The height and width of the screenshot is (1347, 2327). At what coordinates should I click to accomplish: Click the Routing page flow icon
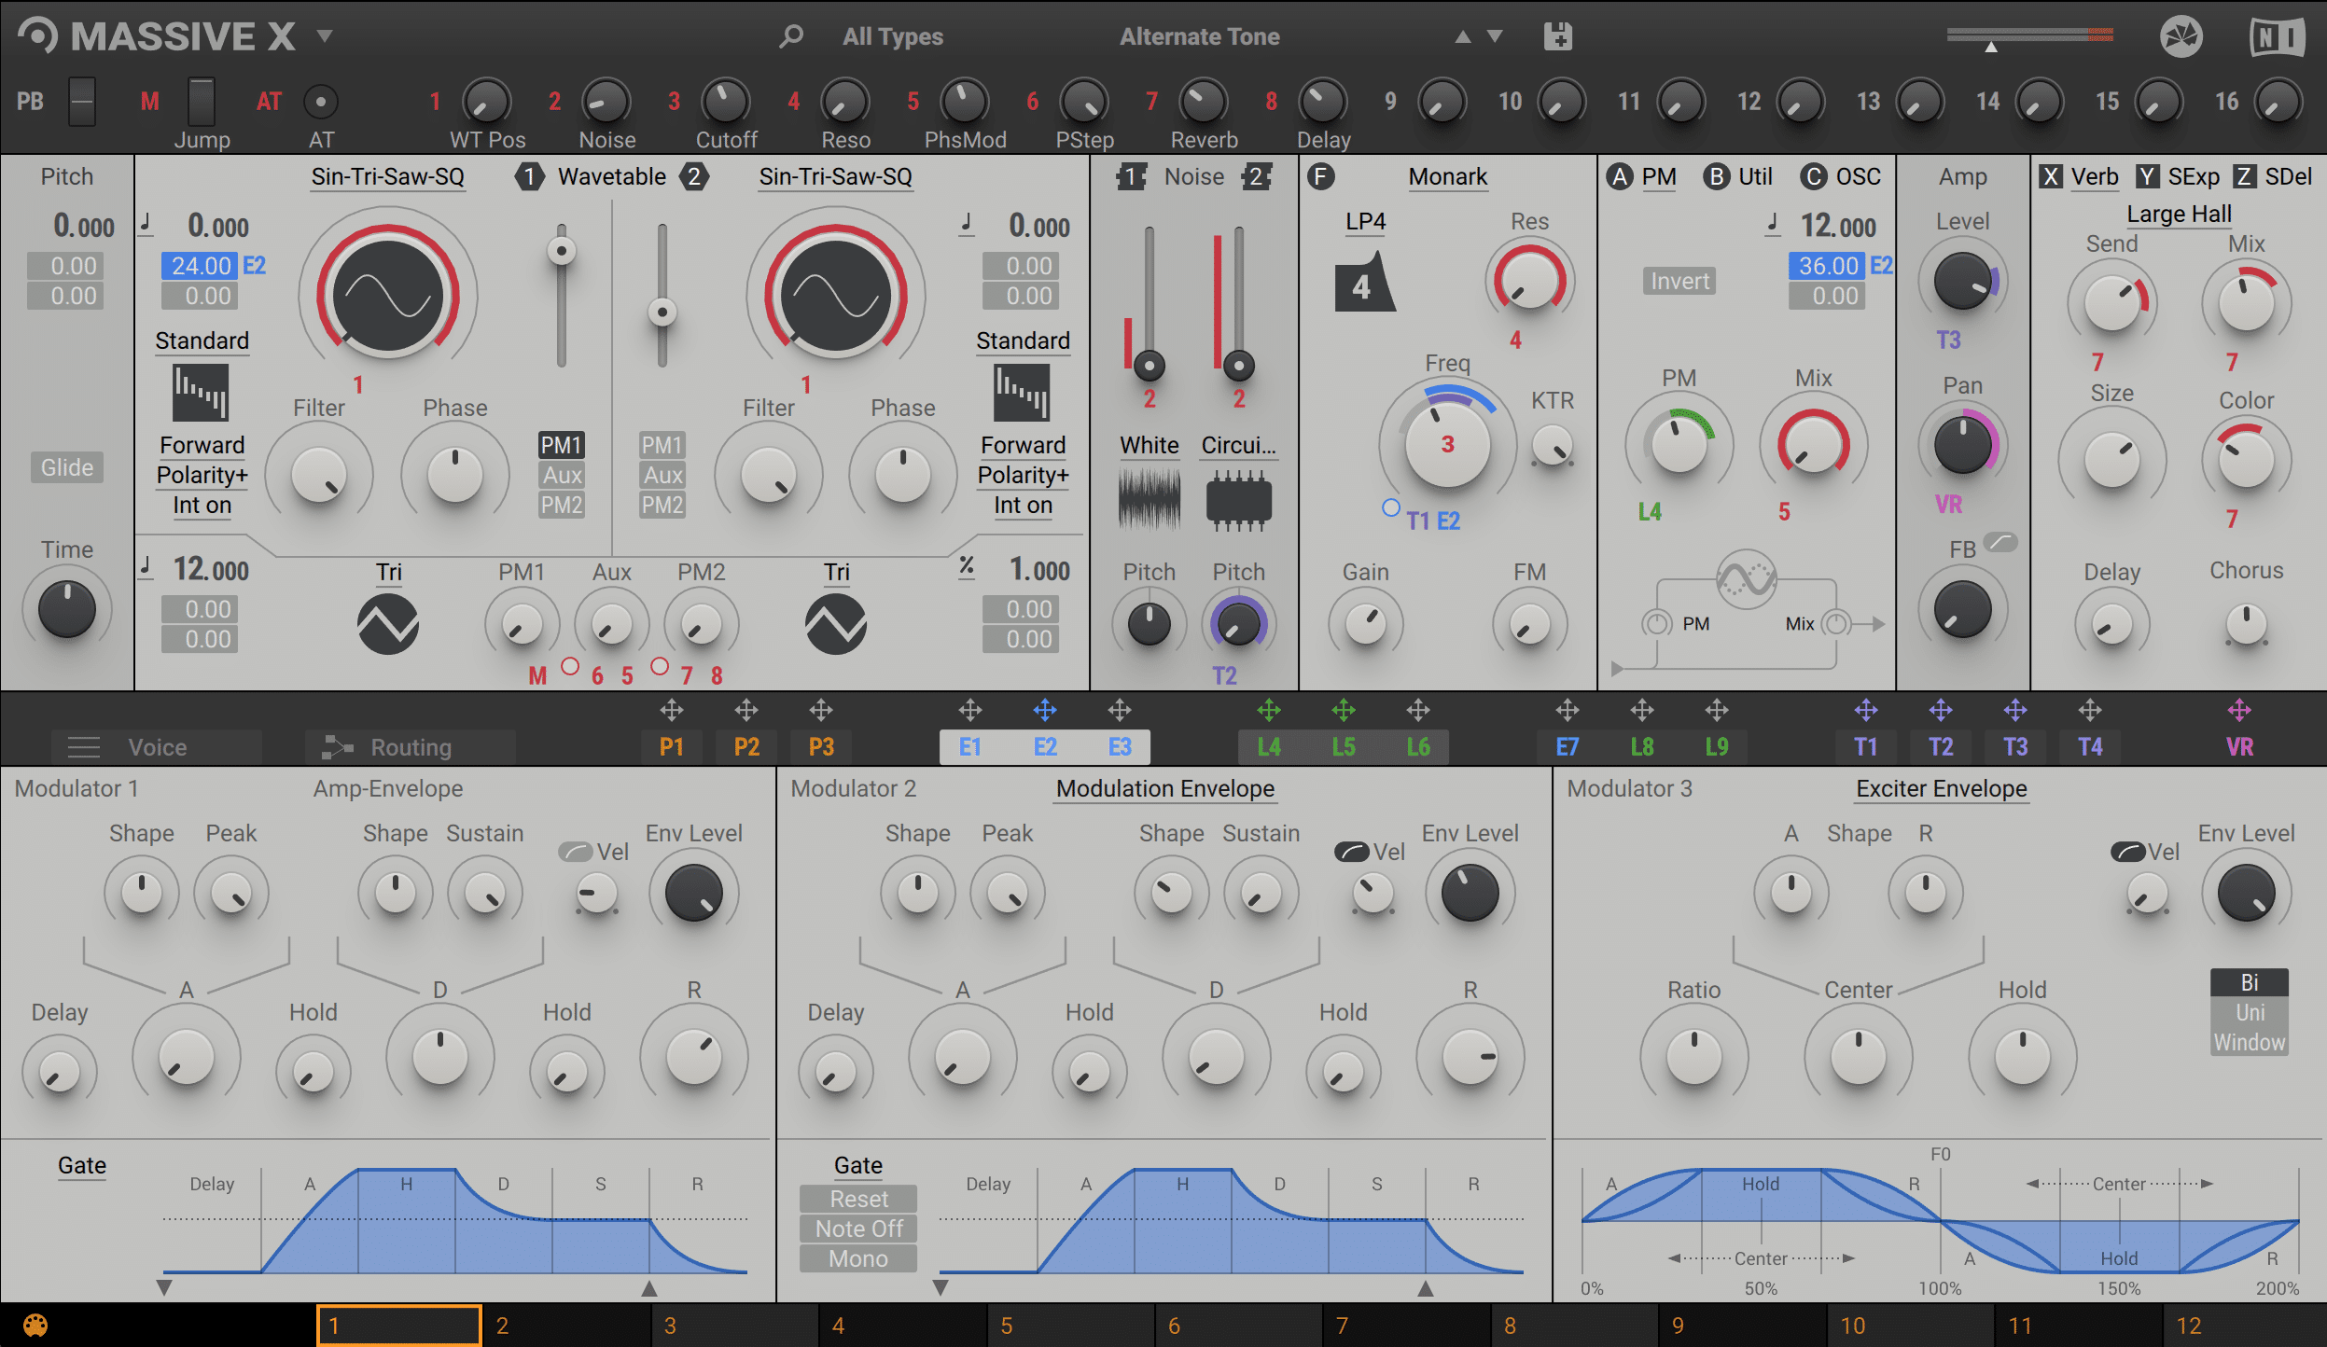[338, 747]
